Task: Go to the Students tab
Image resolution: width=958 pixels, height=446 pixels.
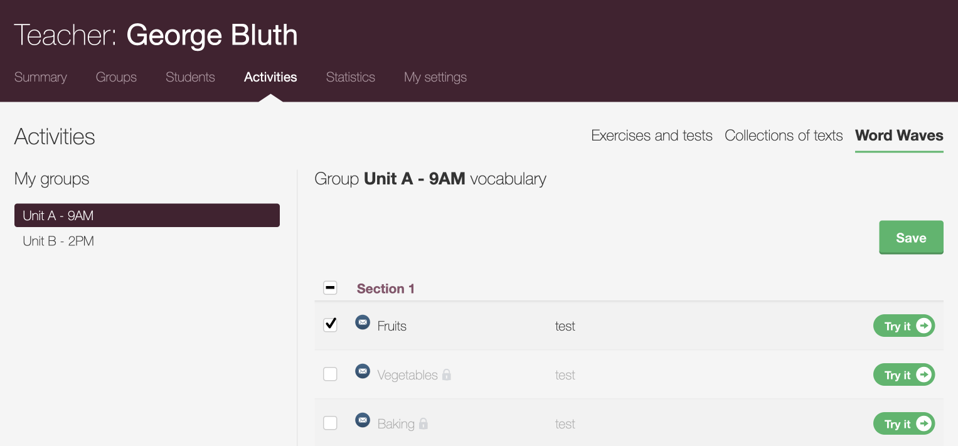Action: (x=190, y=77)
